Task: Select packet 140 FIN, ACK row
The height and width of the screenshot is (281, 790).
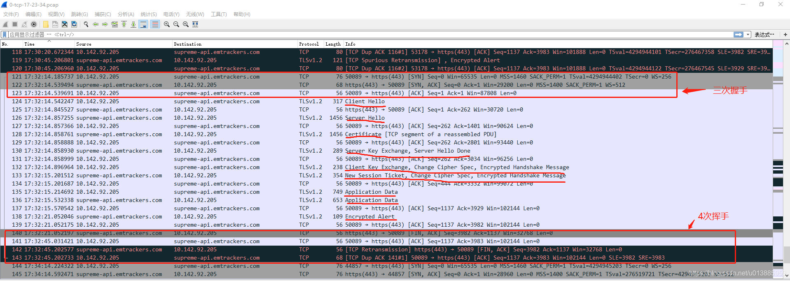Action: (386, 233)
